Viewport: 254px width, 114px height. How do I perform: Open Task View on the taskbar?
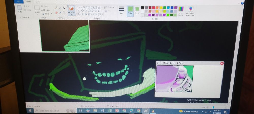[80, 111]
